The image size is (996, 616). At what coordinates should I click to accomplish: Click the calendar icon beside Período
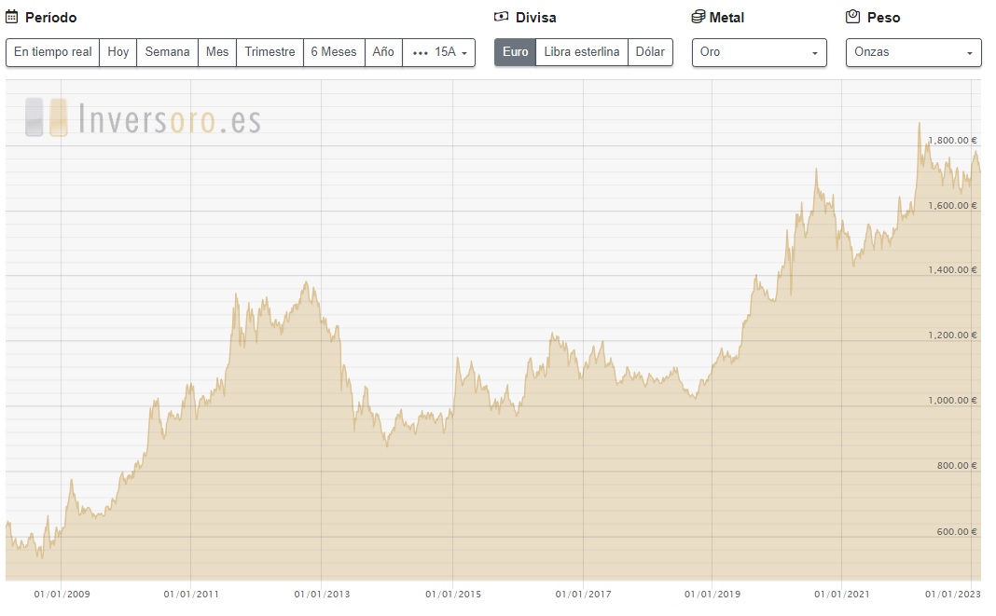(12, 17)
